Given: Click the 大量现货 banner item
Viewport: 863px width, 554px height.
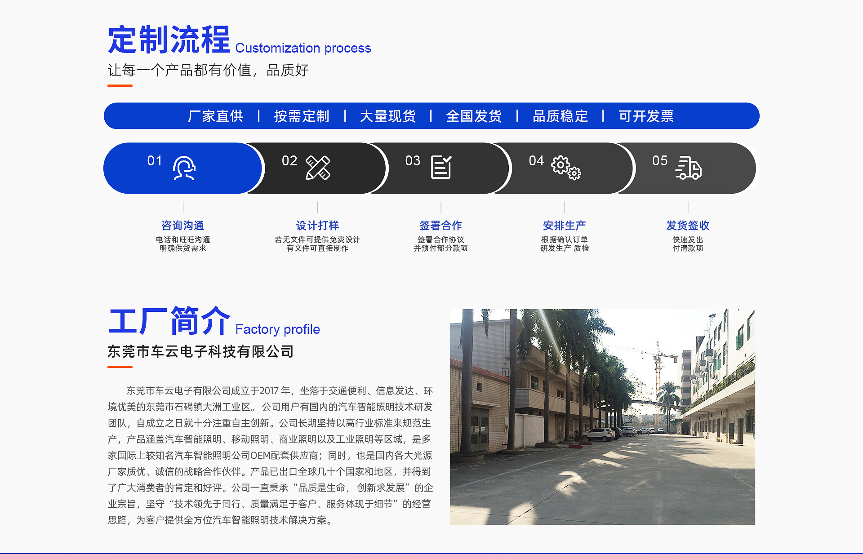Looking at the screenshot, I should [388, 116].
